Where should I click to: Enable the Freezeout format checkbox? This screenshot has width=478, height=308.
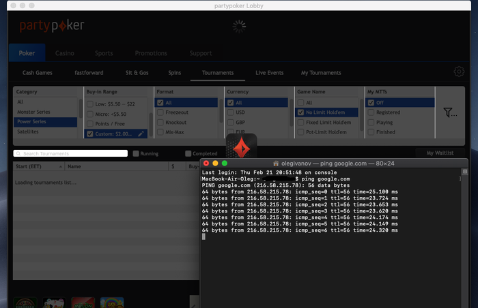[x=160, y=112]
